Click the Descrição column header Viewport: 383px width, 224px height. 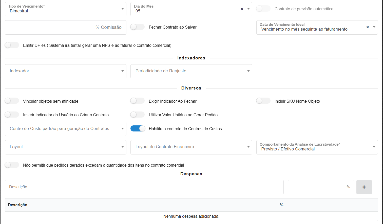[17, 205]
